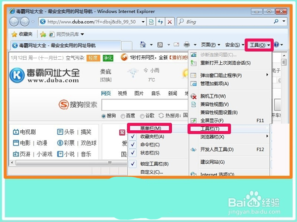
Task: Click the add to favorites bar star icon
Action: click(x=43, y=34)
